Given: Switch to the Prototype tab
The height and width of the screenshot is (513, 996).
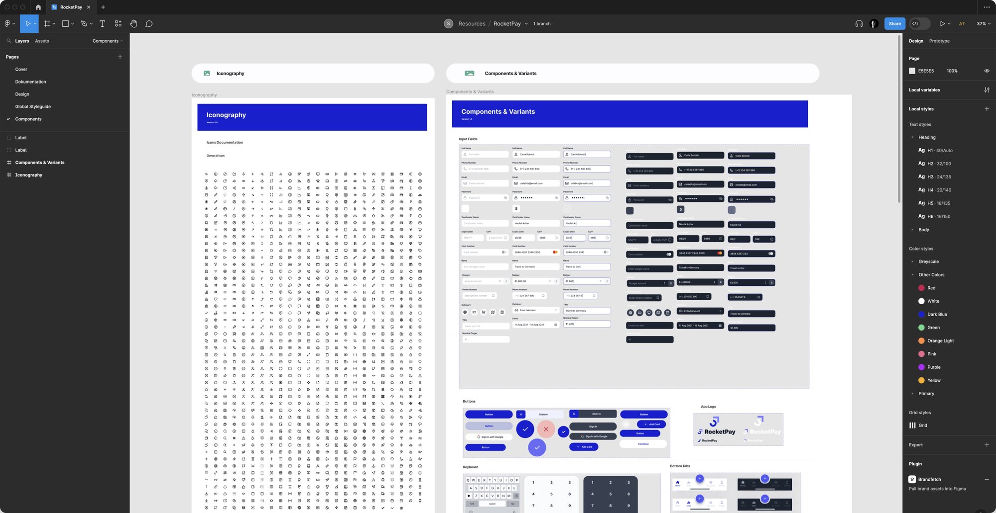Looking at the screenshot, I should click(x=939, y=41).
